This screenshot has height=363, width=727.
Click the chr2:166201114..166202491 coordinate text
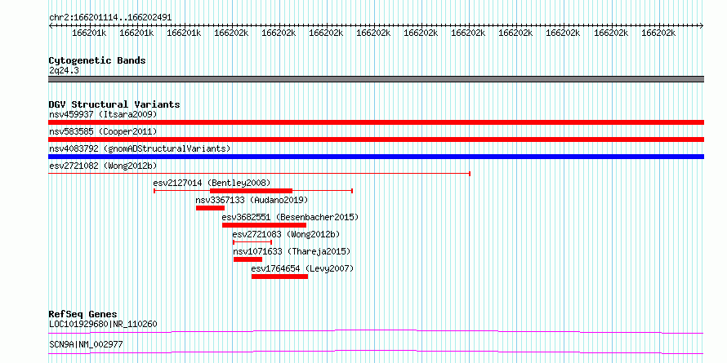110,18
